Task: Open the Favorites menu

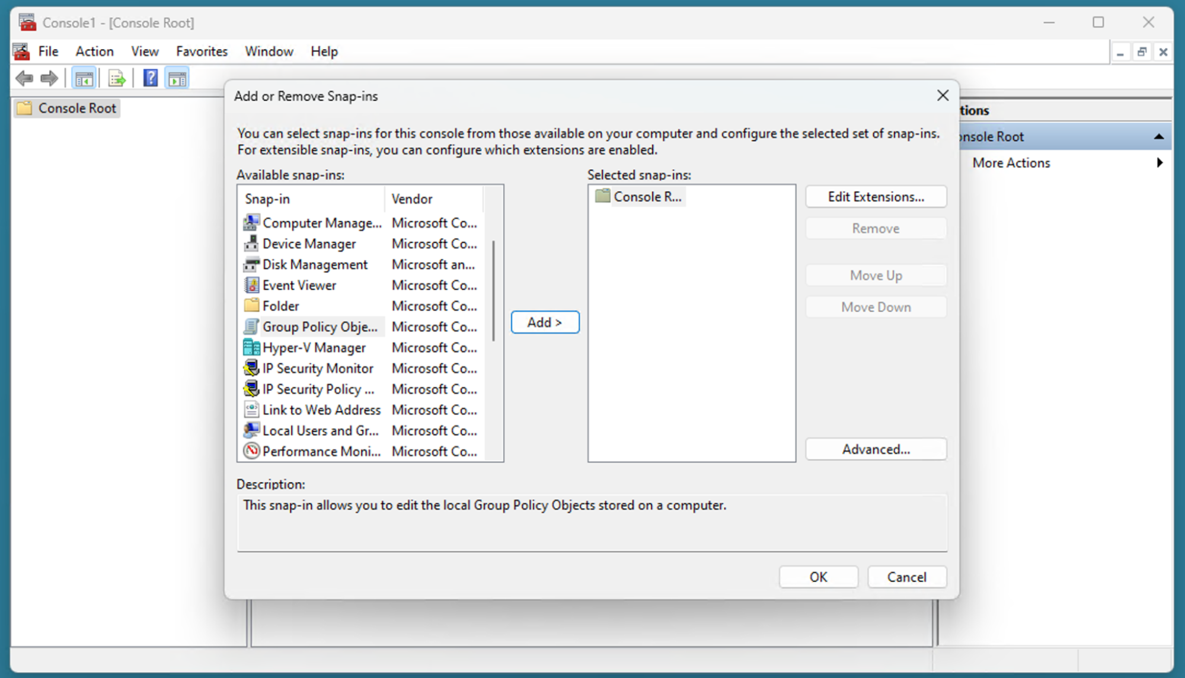Action: pos(202,51)
